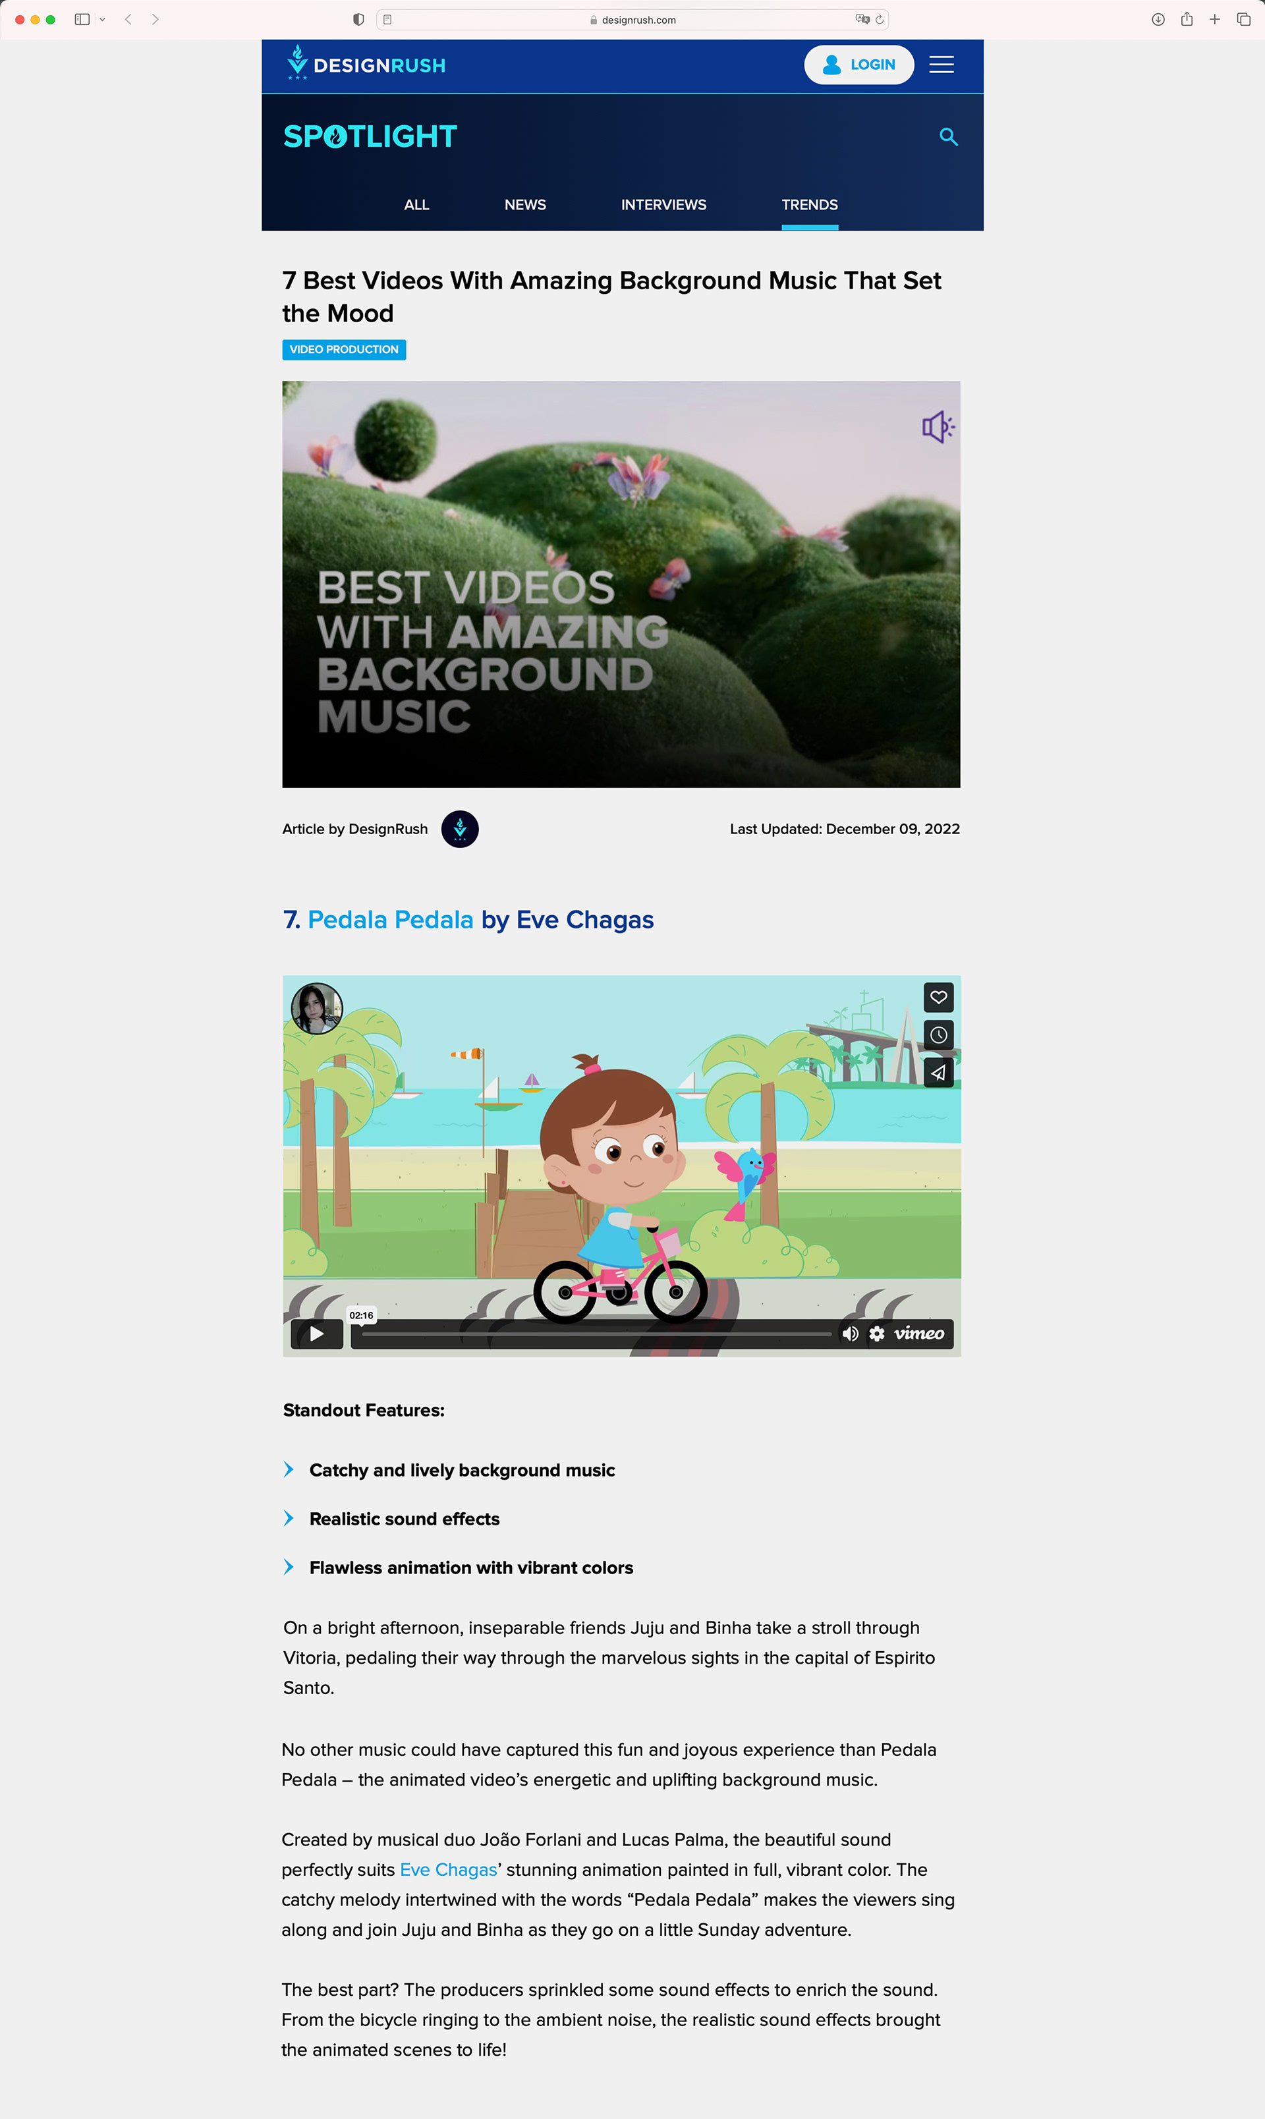The height and width of the screenshot is (2119, 1265).
Task: Click the Vimeo video progress bar
Action: click(x=596, y=1334)
